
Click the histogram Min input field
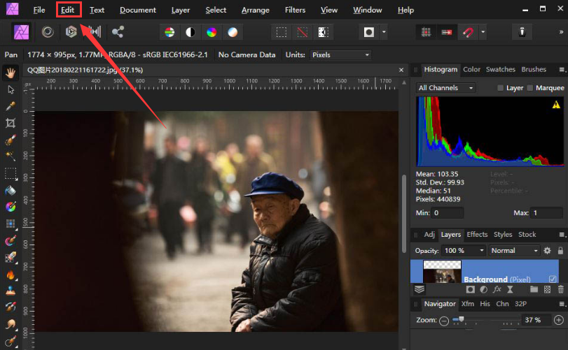(448, 212)
